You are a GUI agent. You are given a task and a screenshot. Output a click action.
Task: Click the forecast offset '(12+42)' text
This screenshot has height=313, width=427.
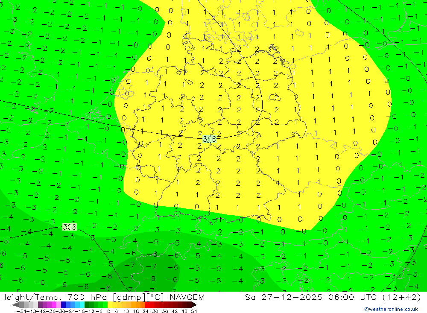(x=401, y=297)
